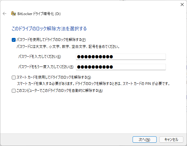Close the BitLocker wizard window

pos(182,4)
